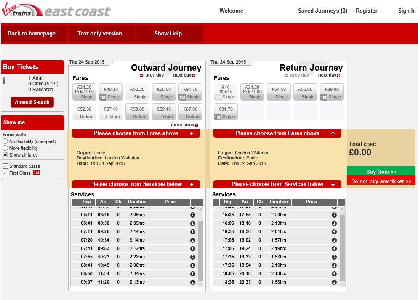Go to next day for Outward Journey

(x=184, y=75)
